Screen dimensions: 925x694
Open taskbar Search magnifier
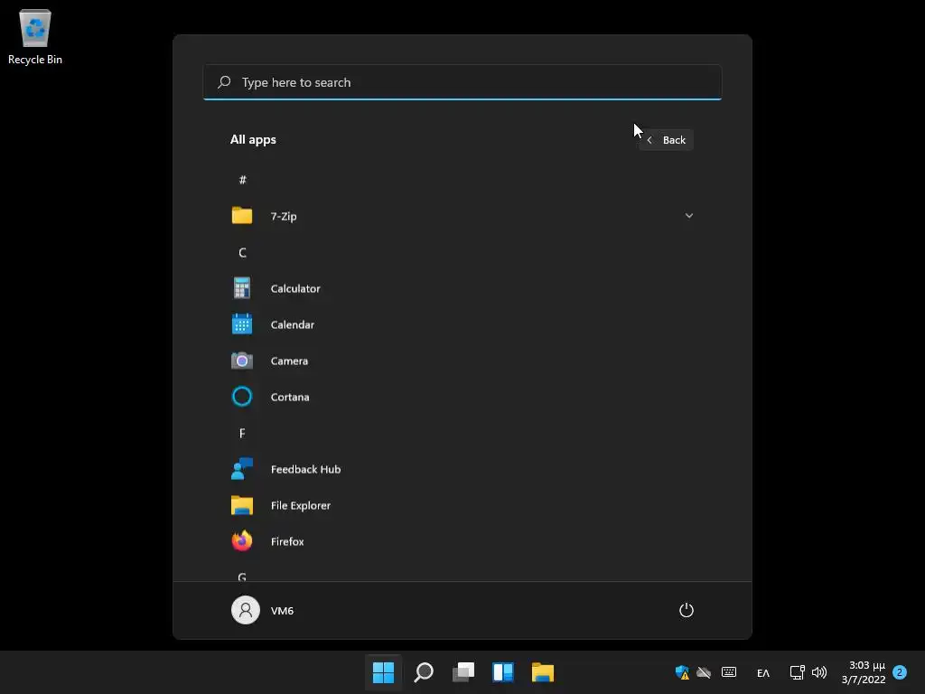(424, 672)
